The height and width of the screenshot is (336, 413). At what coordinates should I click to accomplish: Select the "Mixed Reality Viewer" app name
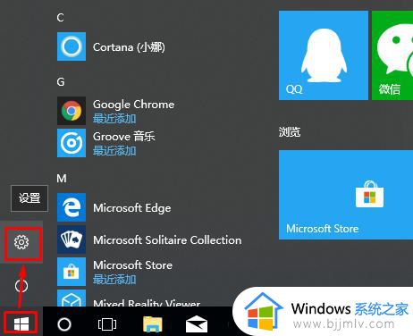[x=147, y=302]
